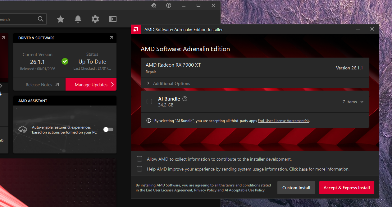Open Release Notes
The width and height of the screenshot is (392, 207).
click(x=42, y=85)
